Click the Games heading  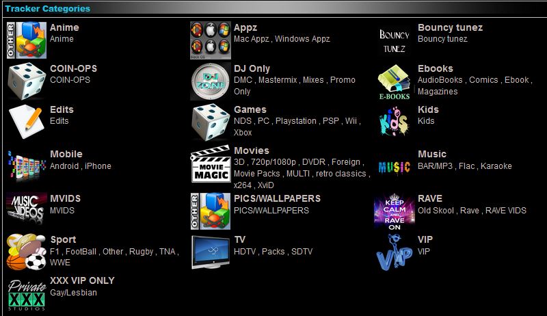click(250, 109)
